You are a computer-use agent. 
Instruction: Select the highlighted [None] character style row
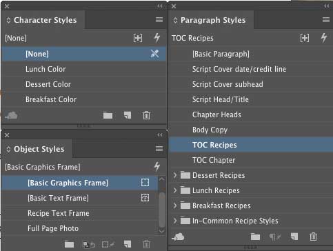(x=83, y=54)
